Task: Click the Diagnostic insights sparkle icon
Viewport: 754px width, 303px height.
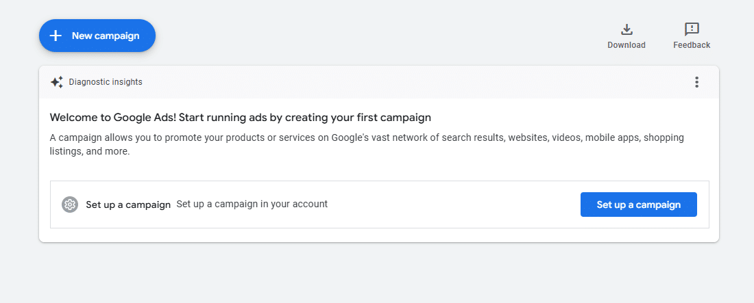Action: pos(57,82)
